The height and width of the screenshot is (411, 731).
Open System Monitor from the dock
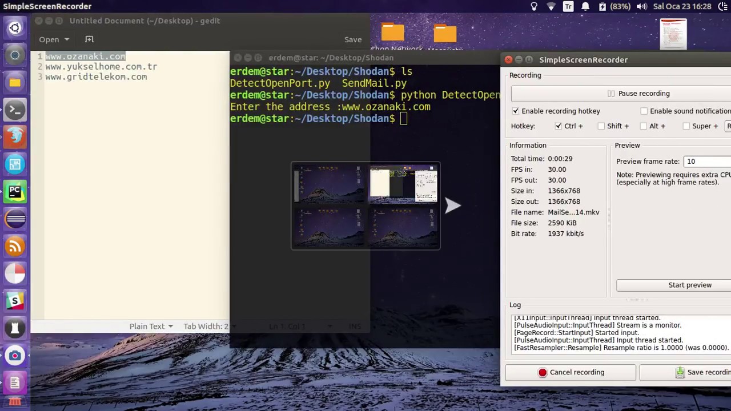click(x=15, y=164)
